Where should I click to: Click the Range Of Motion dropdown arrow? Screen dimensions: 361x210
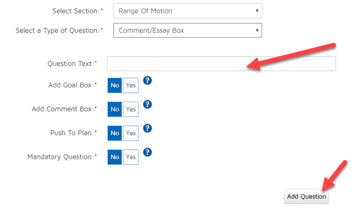[x=257, y=11]
